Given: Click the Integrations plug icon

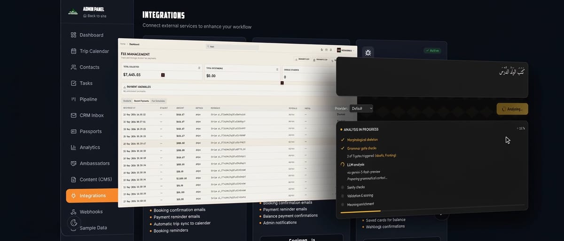Looking at the screenshot, I should 73,196.
